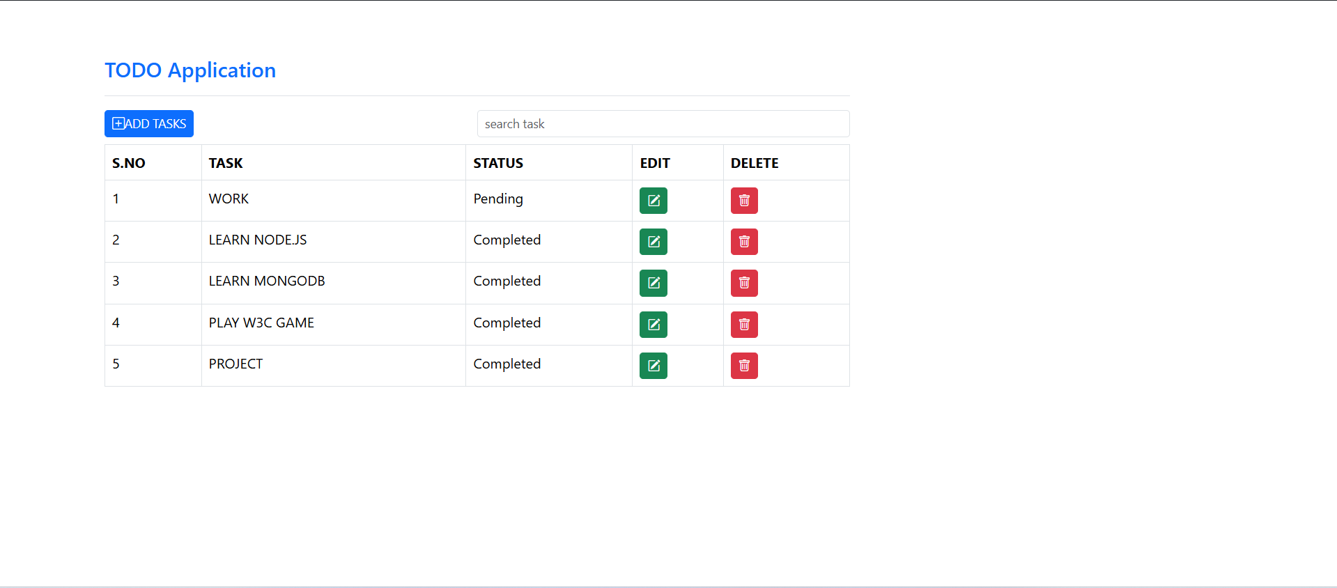This screenshot has width=1337, height=588.
Task: Click Completed status of LEARN NODE.JS
Action: coord(507,240)
